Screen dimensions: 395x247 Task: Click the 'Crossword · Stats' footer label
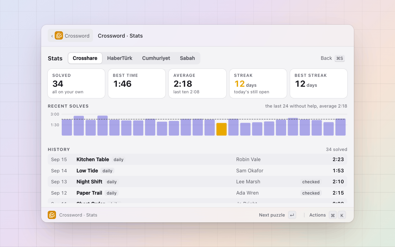coord(78,215)
